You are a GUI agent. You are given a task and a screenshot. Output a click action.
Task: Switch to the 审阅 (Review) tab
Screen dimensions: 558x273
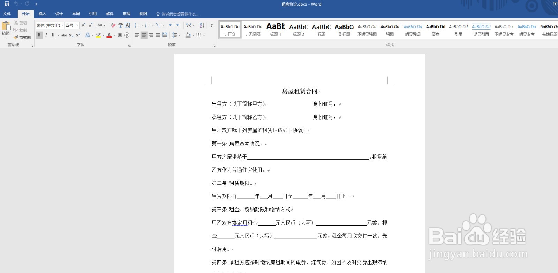point(127,14)
